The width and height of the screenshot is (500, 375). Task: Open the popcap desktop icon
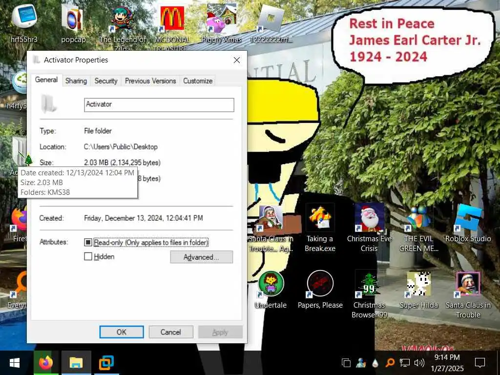[74, 24]
